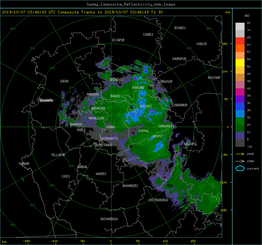
Task: Click the HAVERI city label
Action: pyautogui.click(x=101, y=174)
